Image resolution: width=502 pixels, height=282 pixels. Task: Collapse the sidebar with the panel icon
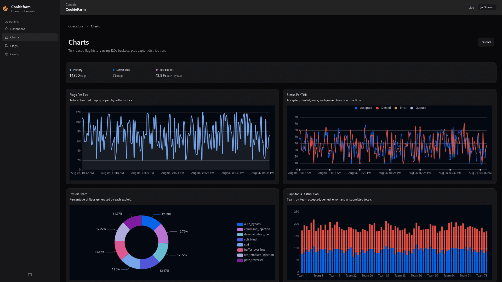(x=30, y=275)
